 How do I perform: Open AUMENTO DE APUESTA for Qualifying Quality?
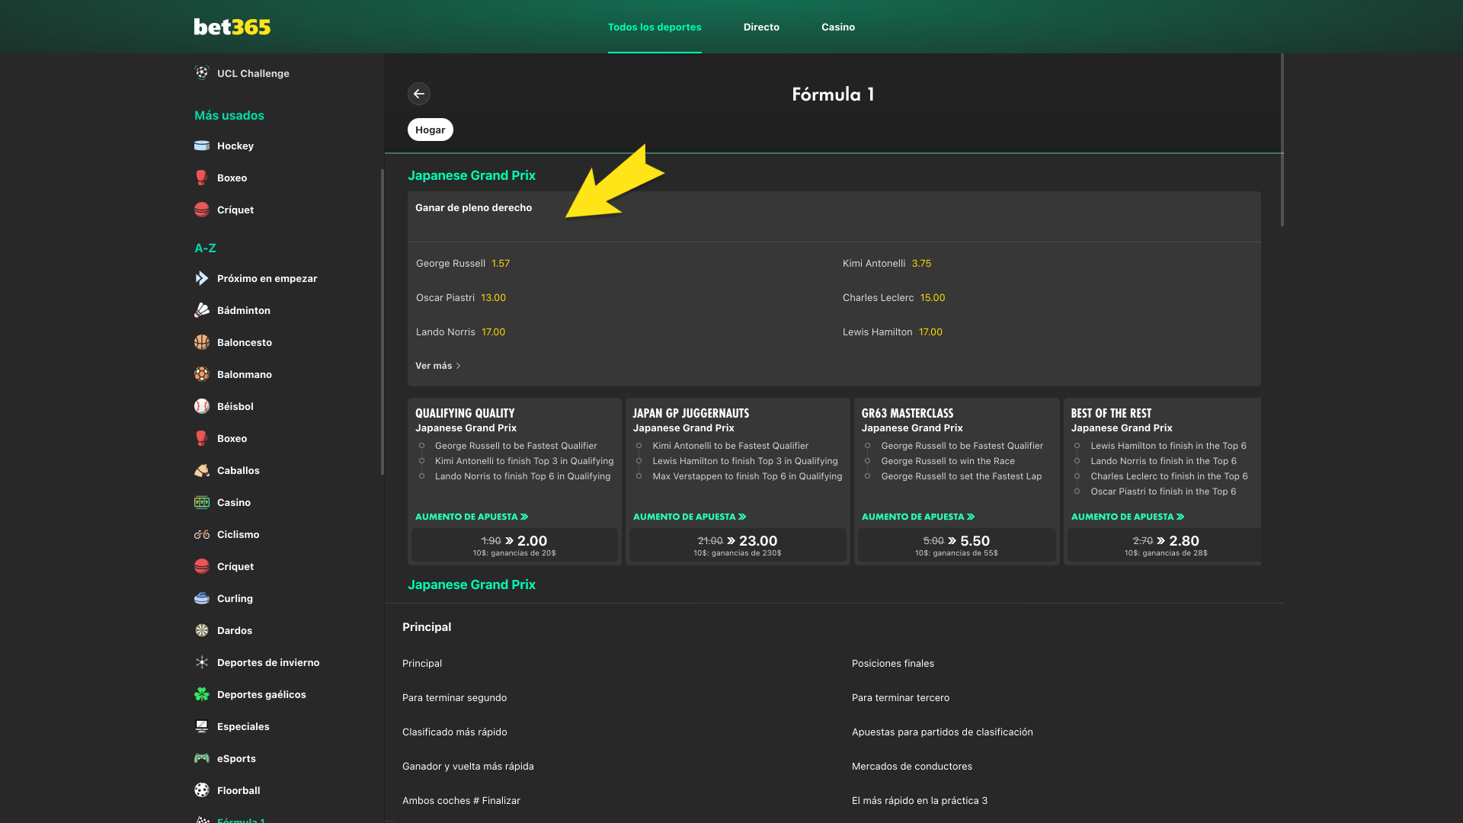click(x=472, y=517)
